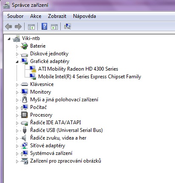Click the show/hide console tree icon
Screen dimensions: 175x183
click(x=31, y=27)
